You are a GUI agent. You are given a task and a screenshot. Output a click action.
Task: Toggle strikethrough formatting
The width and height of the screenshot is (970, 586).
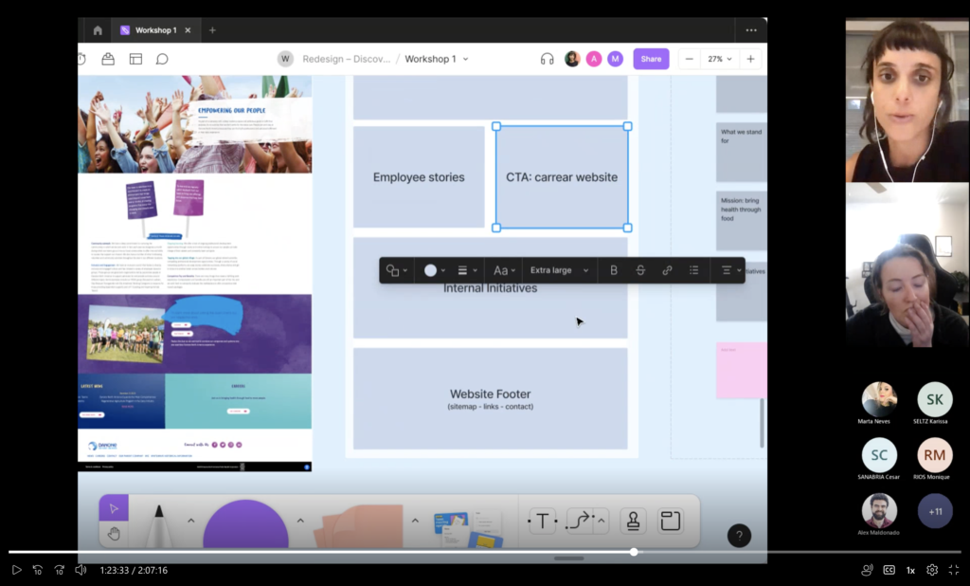pos(640,270)
